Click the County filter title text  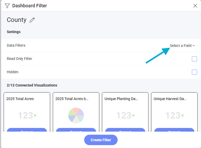[17, 20]
